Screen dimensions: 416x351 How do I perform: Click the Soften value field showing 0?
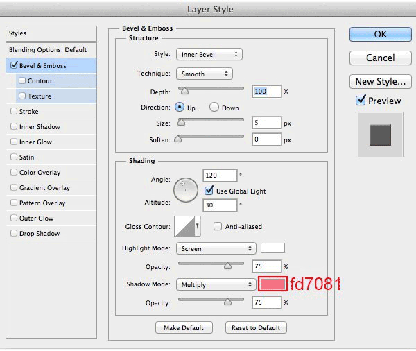point(267,139)
